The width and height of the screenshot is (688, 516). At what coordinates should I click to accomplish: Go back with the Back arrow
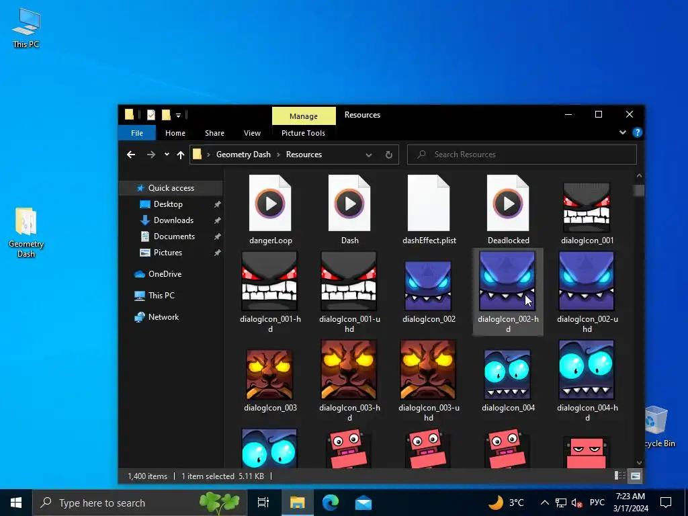tap(131, 155)
